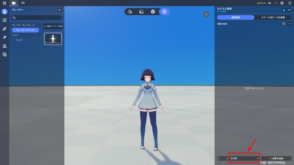294x165 pixels.
Task: Focus the player panel search field
Action: [x=37, y=17]
